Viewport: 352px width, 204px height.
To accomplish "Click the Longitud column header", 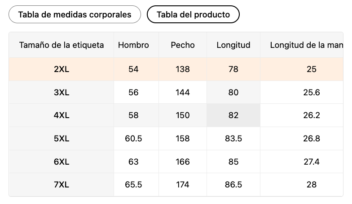I will click(233, 45).
